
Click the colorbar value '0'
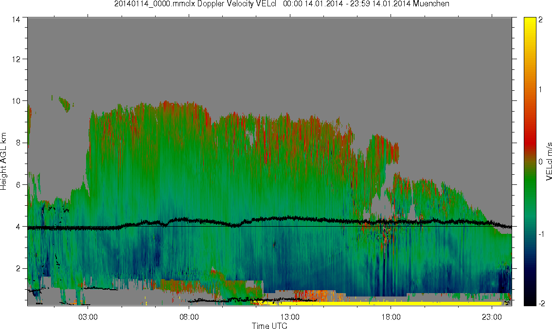tap(540, 162)
